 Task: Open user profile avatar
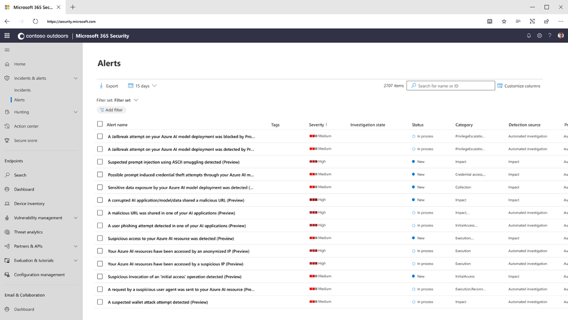pyautogui.click(x=561, y=35)
